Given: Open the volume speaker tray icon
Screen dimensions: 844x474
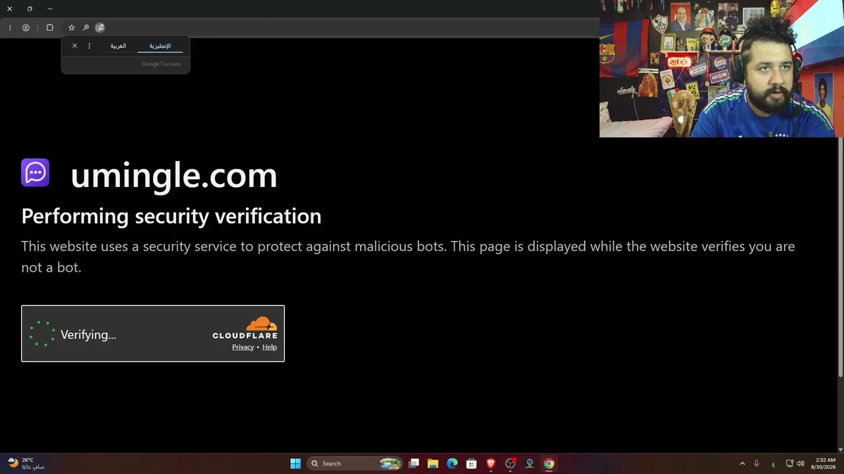Looking at the screenshot, I should (800, 463).
